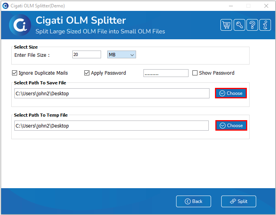Click 'Split Large Sized OLM File' subtitle
Screen dimensions: 276x215
pyautogui.click(x=100, y=31)
